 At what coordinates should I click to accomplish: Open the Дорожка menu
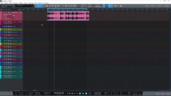(16, 3)
